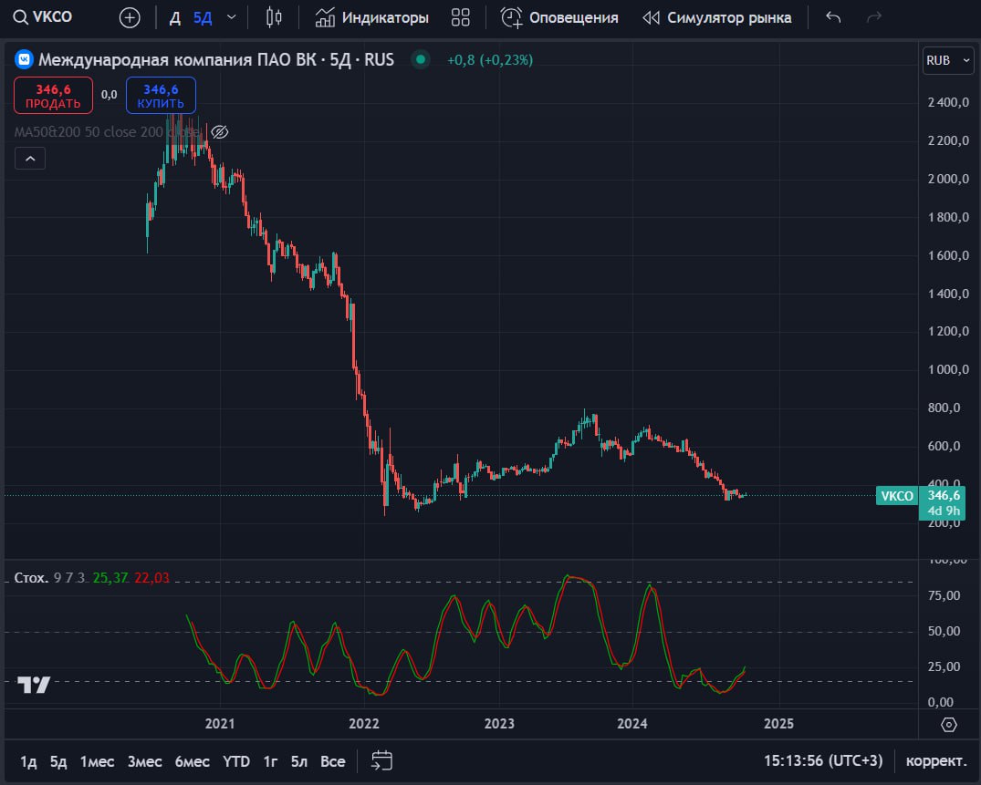The image size is (981, 785).
Task: Set range to 1г
Action: [270, 761]
